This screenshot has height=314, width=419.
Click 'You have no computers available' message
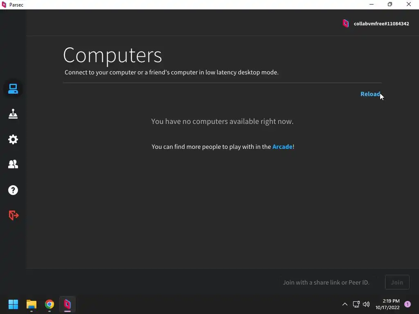[x=222, y=121]
